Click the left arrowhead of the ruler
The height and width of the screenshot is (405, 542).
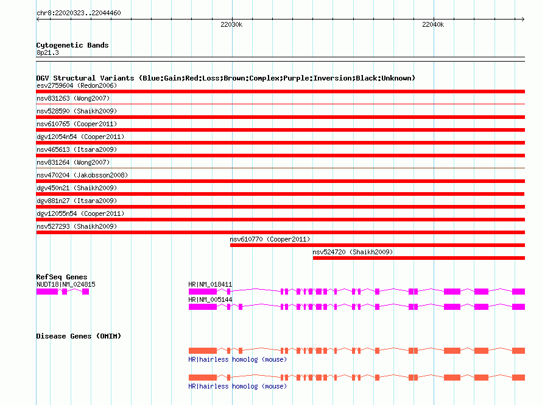[x=38, y=20]
